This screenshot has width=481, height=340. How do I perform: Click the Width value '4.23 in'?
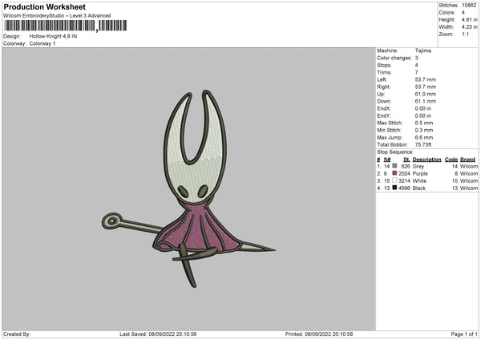tap(469, 27)
